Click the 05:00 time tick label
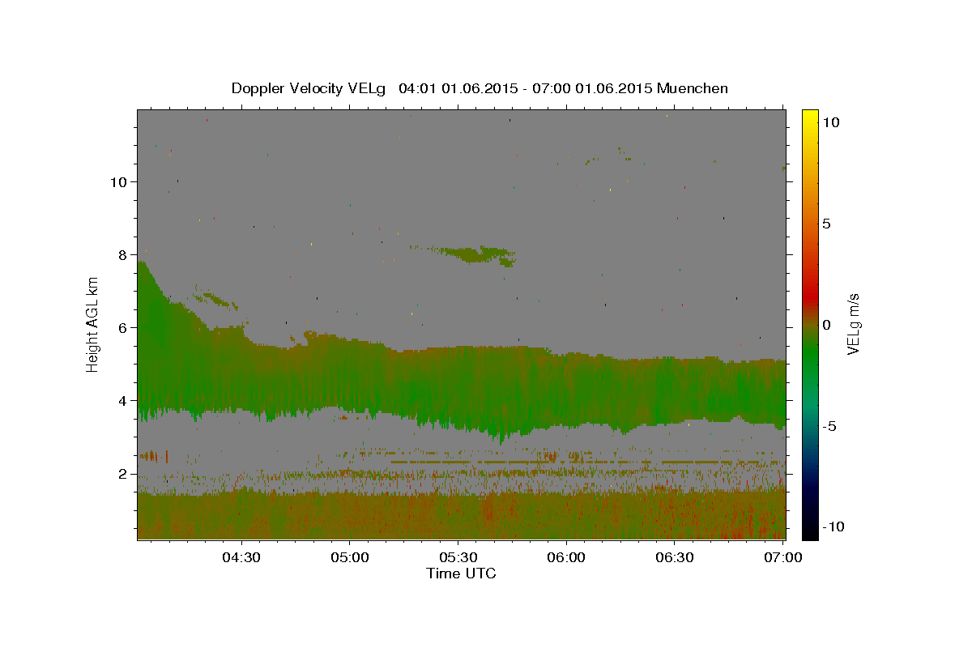Viewport: 972px width, 648px height. pos(350,557)
